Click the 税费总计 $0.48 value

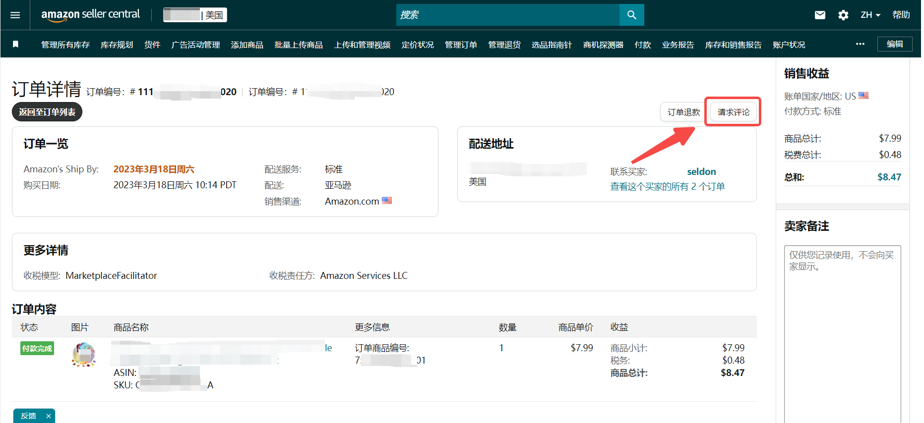tap(890, 155)
